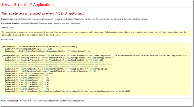
Task: Click the "[WebException: The remote server returned..." trace line
Action: pyautogui.click(x=40, y=47)
